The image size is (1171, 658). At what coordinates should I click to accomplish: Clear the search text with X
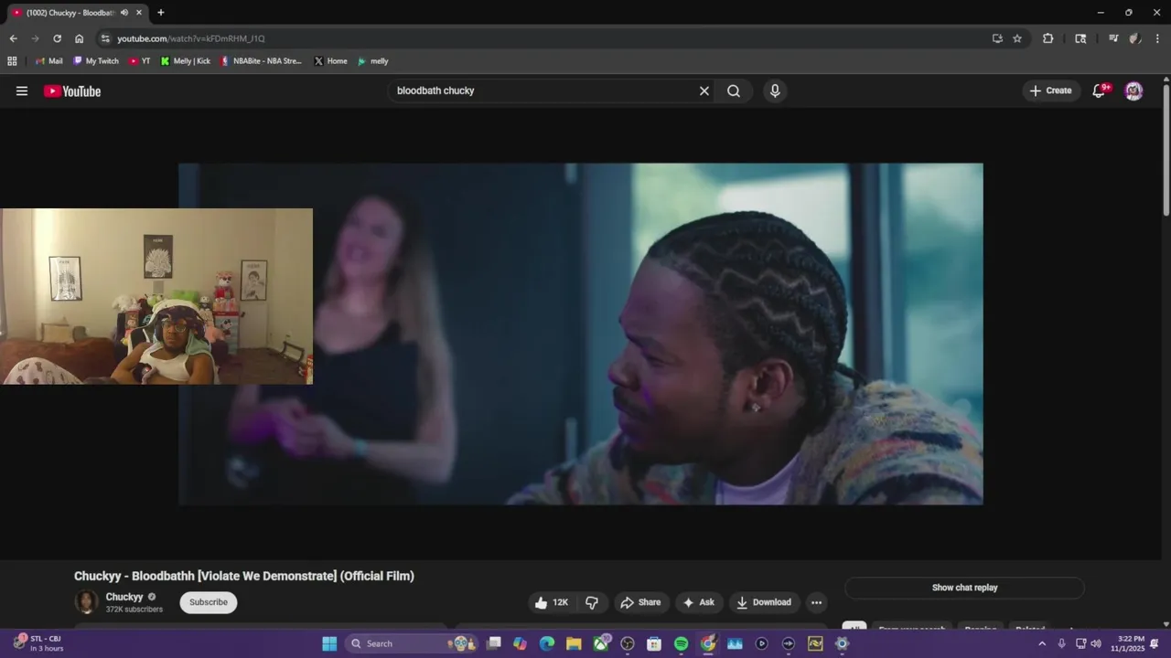[x=704, y=90]
